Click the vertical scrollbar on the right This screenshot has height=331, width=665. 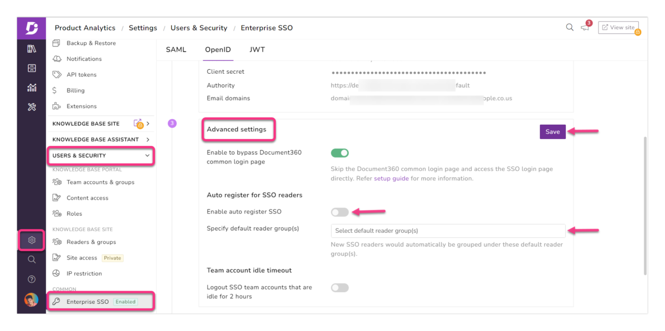(x=644, y=205)
